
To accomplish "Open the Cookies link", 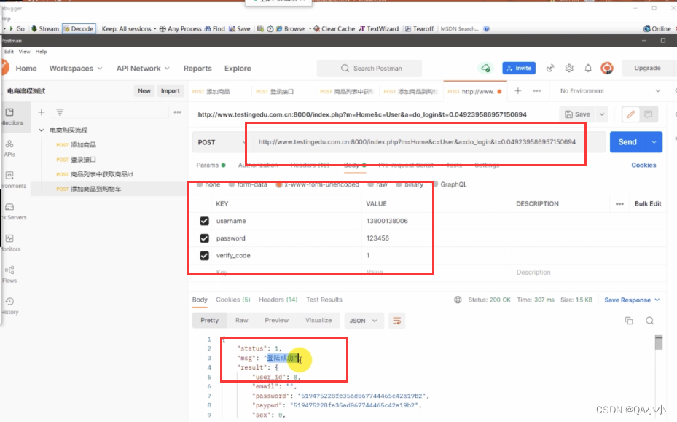I will coord(643,165).
